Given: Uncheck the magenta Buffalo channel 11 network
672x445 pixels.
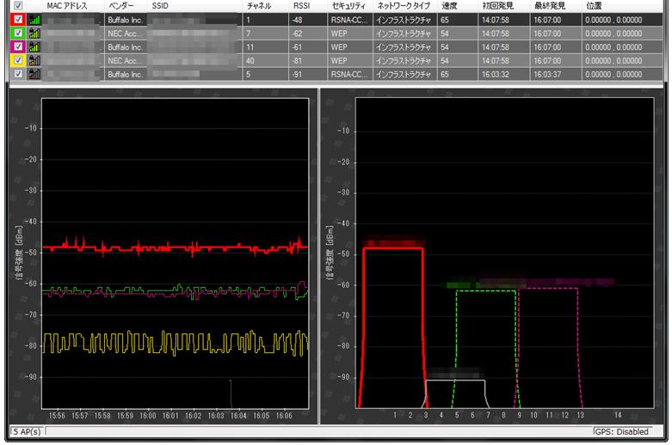Looking at the screenshot, I should click(18, 46).
